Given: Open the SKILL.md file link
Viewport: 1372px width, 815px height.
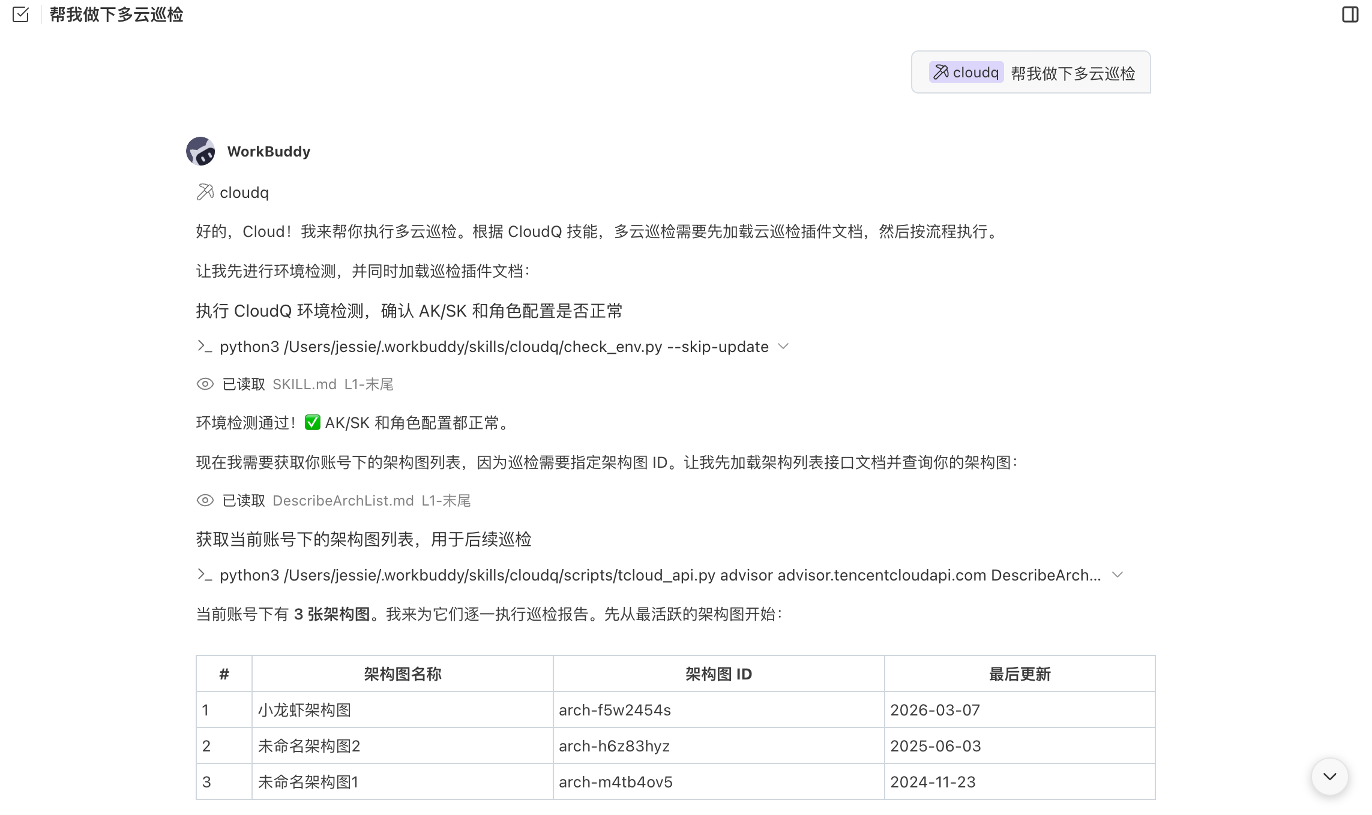Looking at the screenshot, I should click(304, 384).
